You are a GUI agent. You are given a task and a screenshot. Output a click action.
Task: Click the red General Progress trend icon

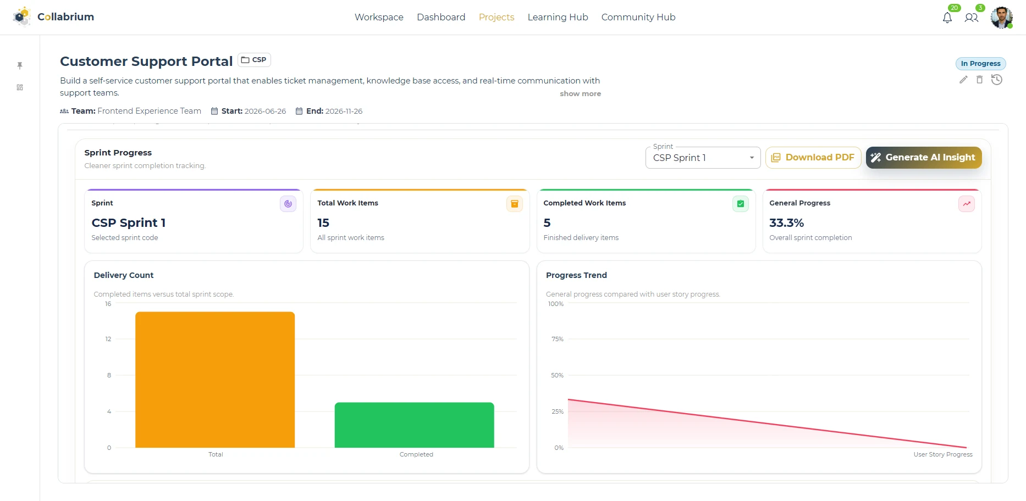coord(967,204)
